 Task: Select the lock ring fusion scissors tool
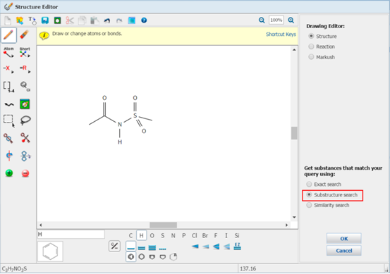pyautogui.click(x=25, y=138)
